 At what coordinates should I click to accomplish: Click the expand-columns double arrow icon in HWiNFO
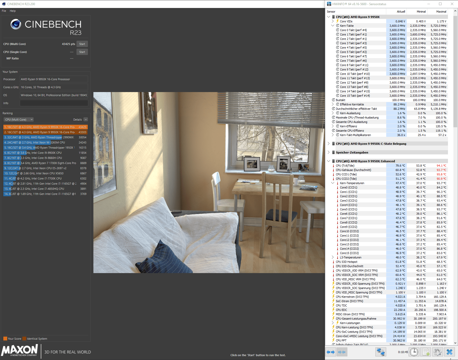point(331,352)
